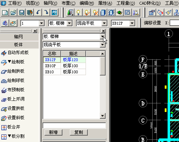
Task: Click the tag with red arrow icon
Action: (x=160, y=13)
